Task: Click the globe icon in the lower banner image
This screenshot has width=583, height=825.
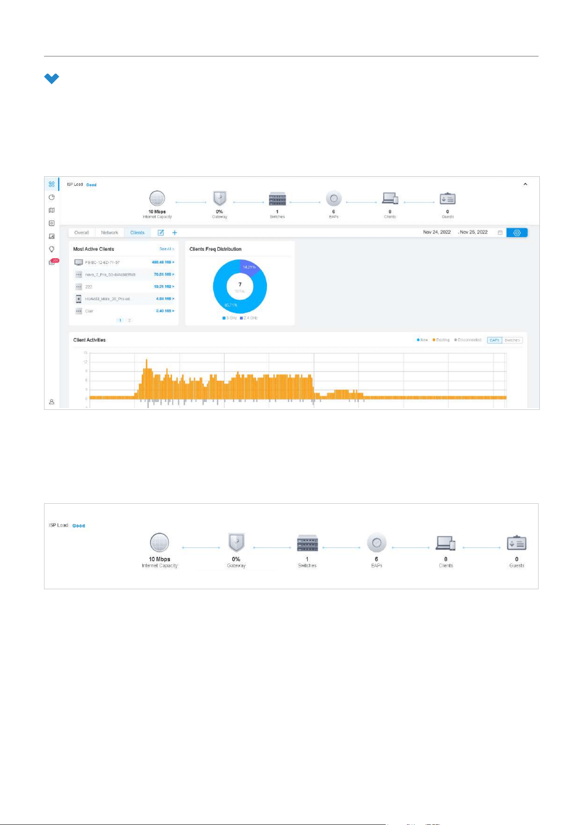Action: [x=159, y=543]
